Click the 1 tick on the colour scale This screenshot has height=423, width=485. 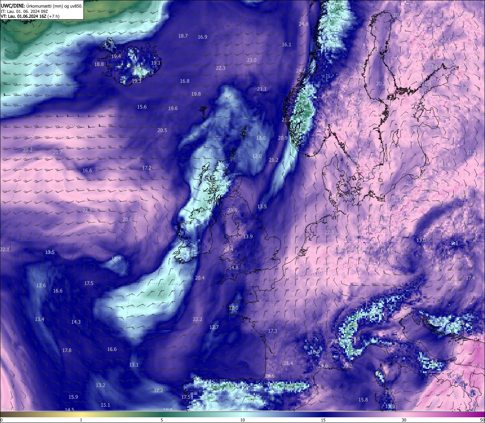(81, 420)
